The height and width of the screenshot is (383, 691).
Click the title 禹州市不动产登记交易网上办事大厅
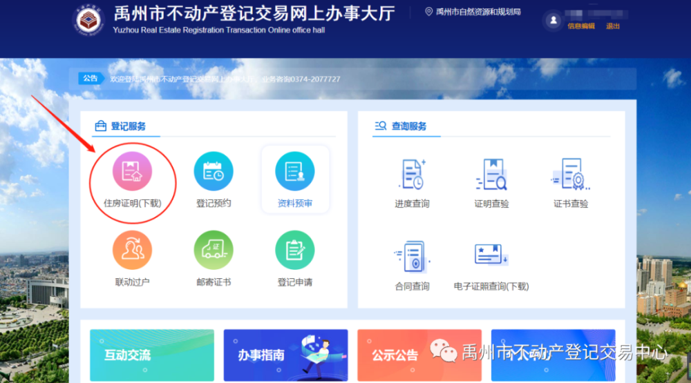[x=254, y=14]
